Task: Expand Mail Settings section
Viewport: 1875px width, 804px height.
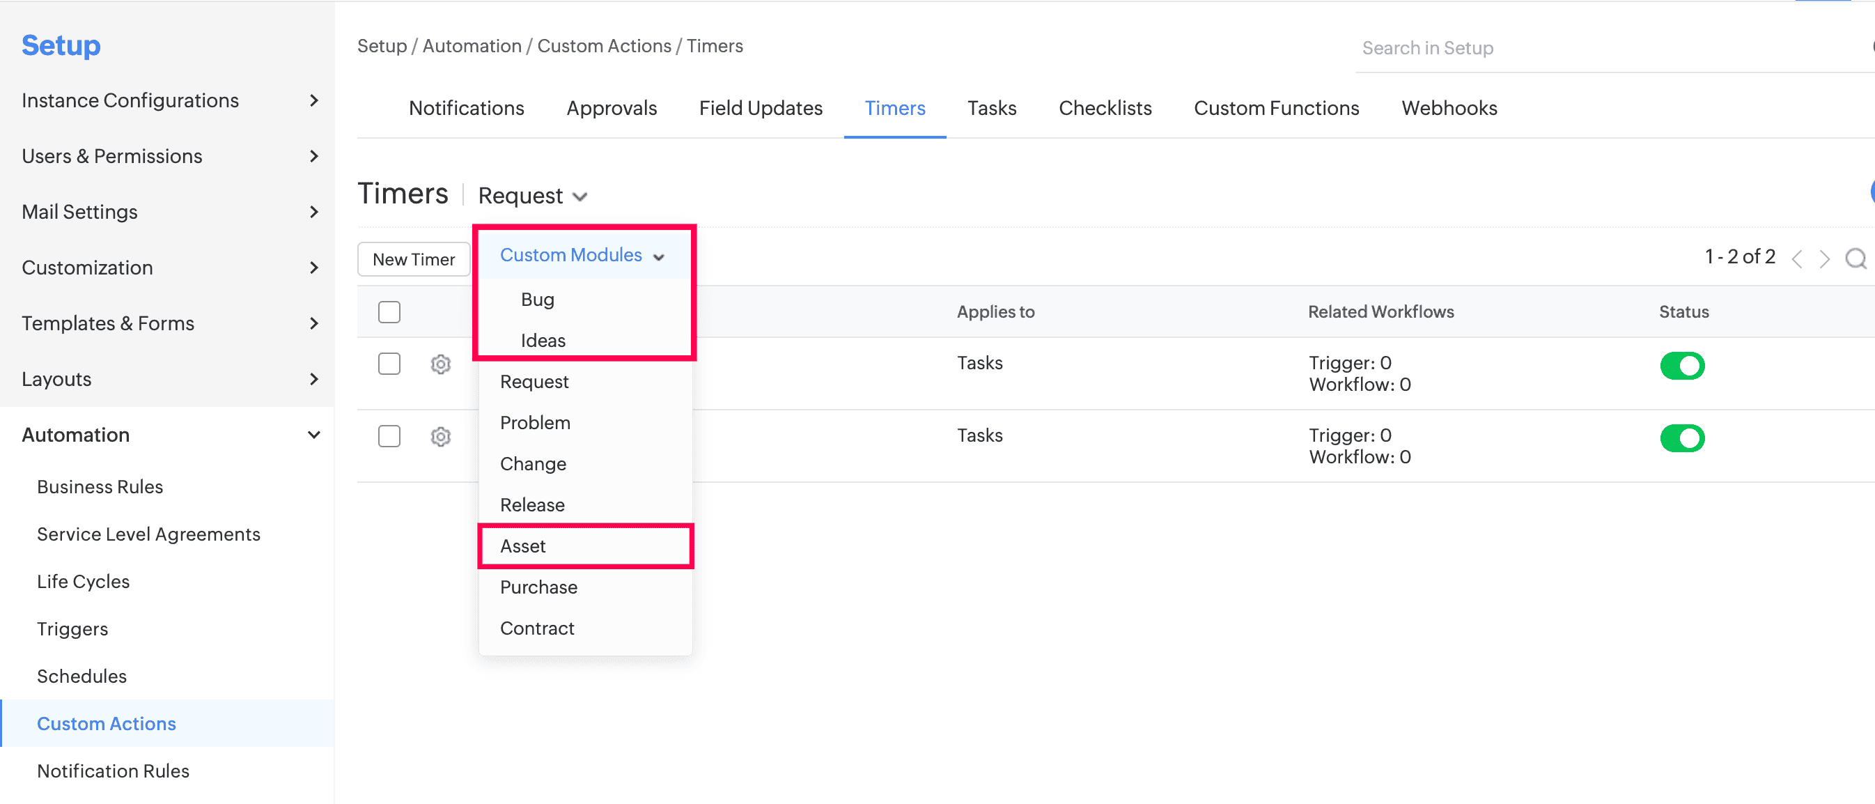Action: point(167,212)
